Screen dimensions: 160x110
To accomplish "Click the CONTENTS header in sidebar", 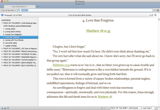I will coord(6,20).
